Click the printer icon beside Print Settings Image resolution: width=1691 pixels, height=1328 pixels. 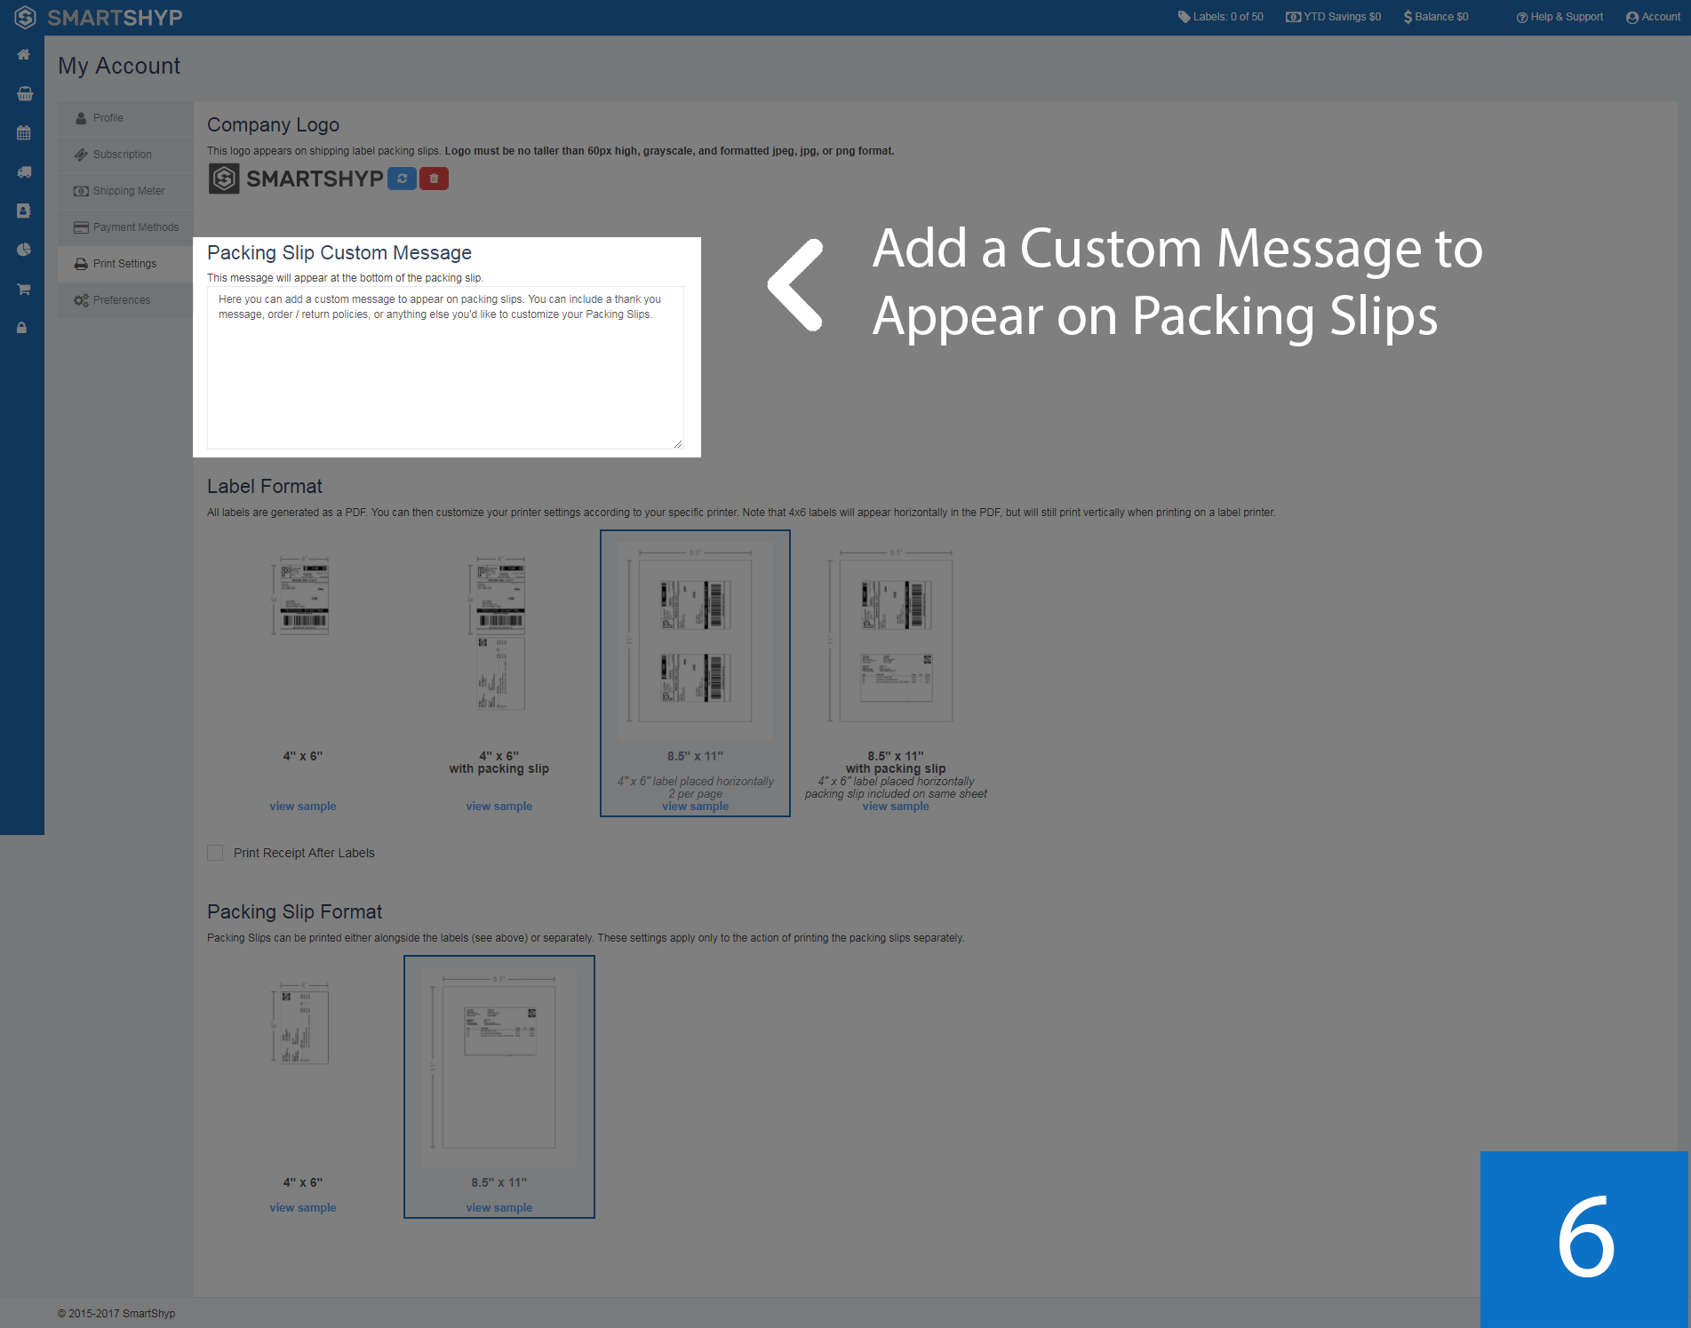[81, 264]
